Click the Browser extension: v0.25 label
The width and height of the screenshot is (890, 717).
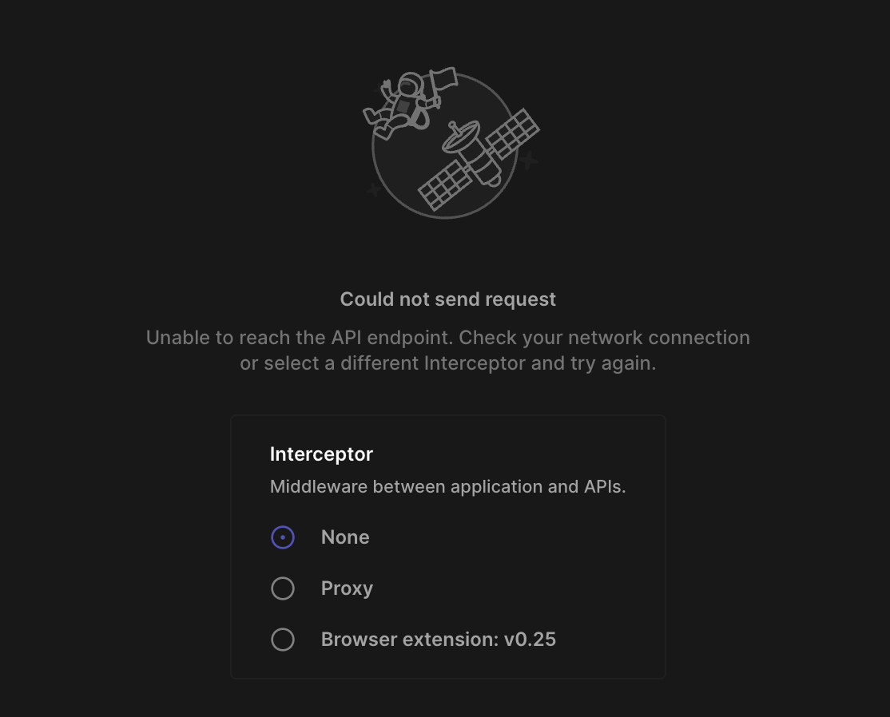[438, 640]
